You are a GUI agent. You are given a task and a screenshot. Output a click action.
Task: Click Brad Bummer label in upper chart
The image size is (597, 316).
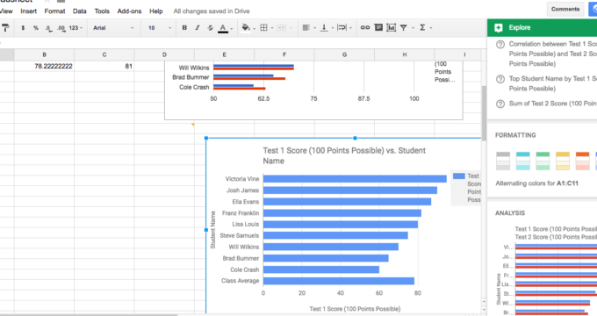point(191,77)
